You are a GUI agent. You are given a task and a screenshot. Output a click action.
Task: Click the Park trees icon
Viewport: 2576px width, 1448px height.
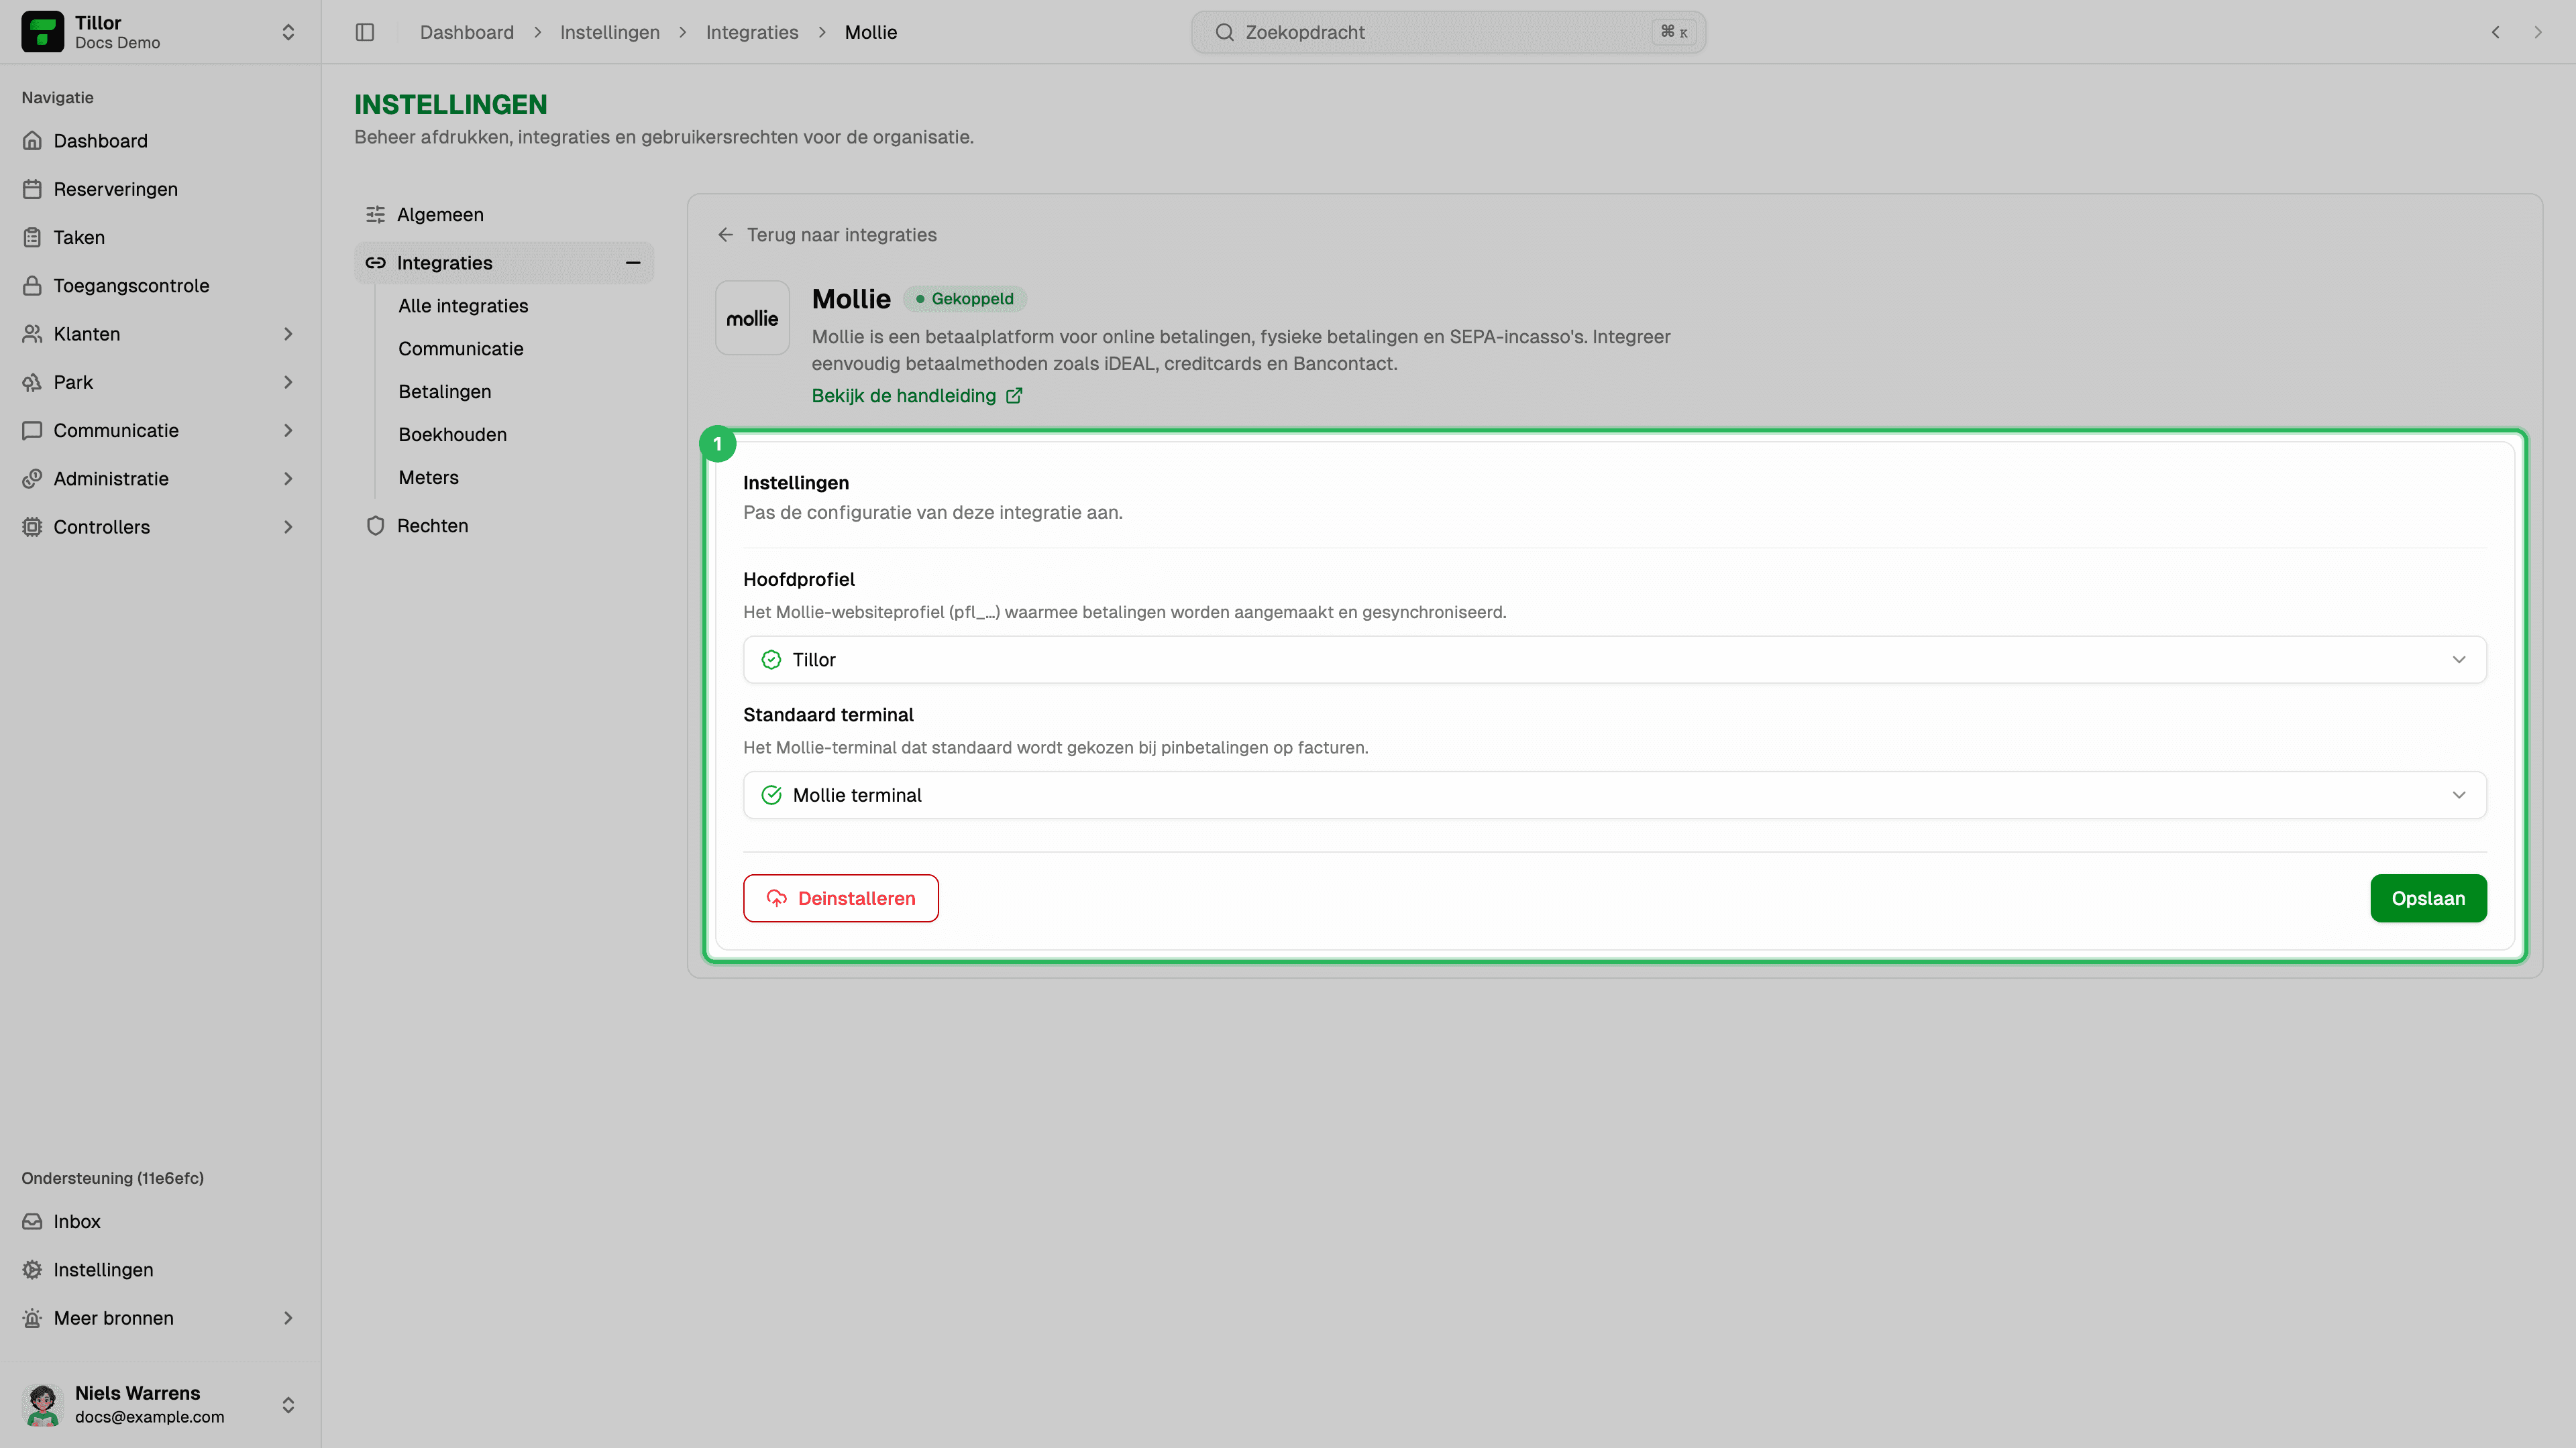[32, 381]
